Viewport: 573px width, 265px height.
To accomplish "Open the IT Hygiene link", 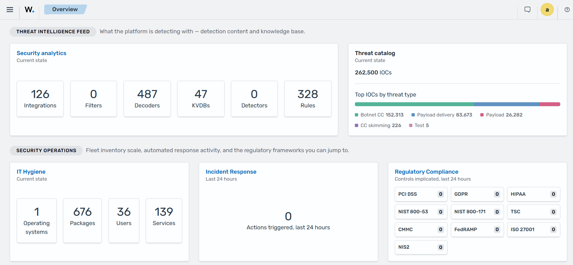I will point(31,172).
